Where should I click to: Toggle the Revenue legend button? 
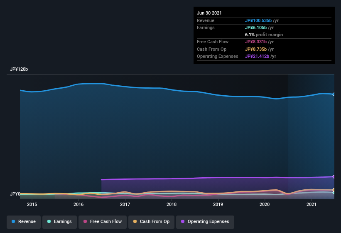tap(24, 222)
